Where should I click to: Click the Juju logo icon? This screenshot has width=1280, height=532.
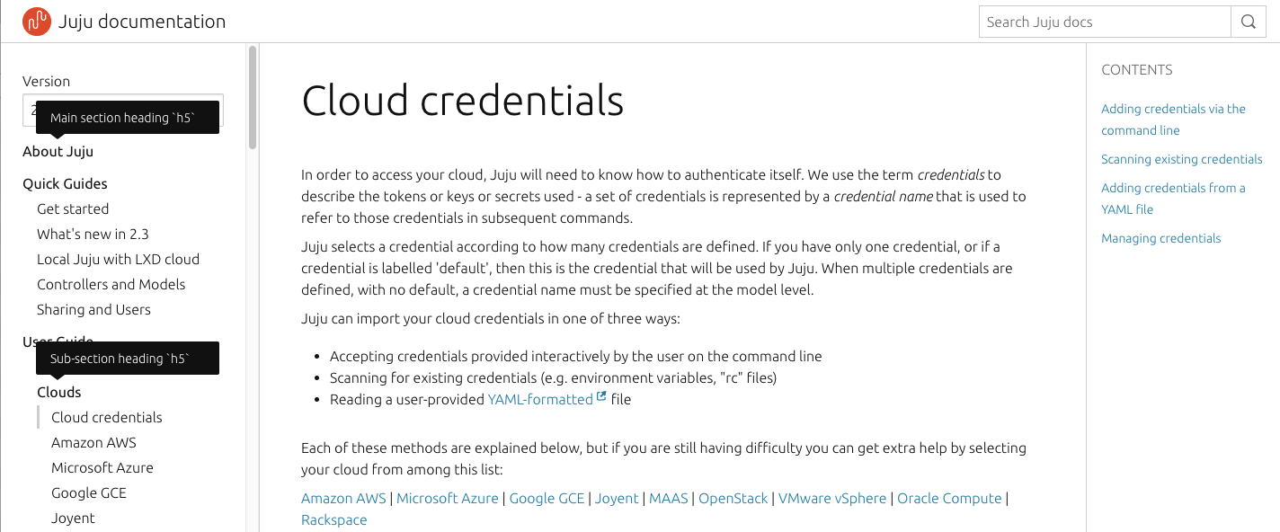pos(37,21)
